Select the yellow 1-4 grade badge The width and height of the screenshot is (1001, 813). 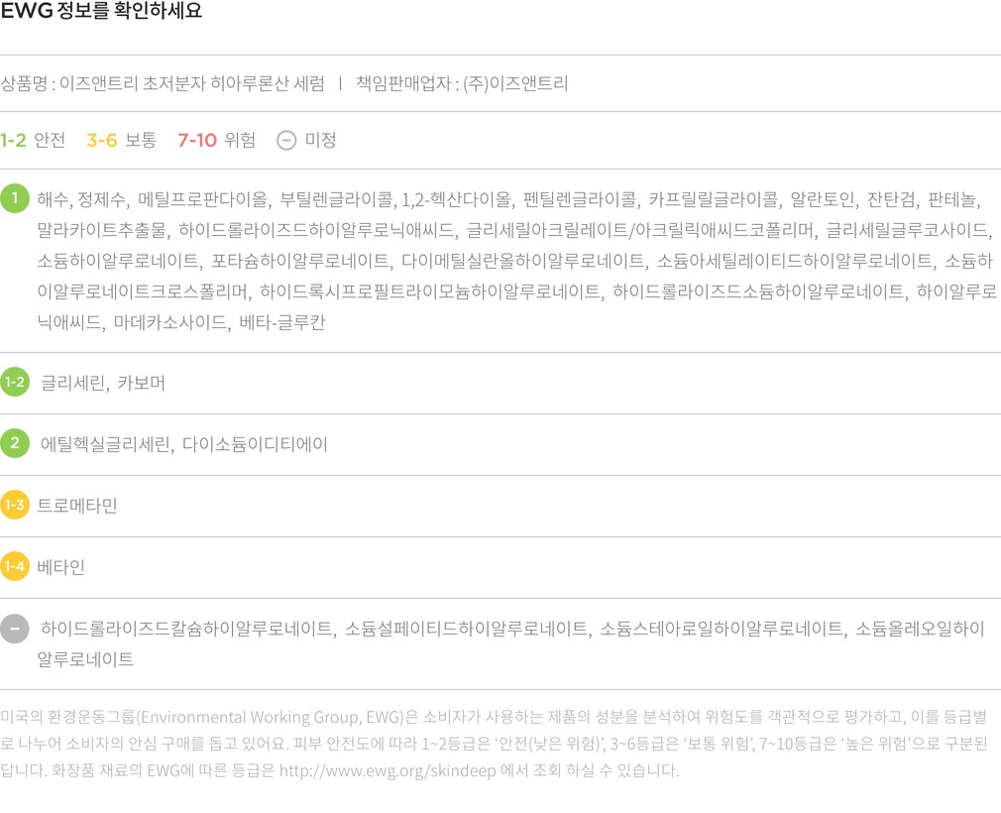[x=15, y=567]
